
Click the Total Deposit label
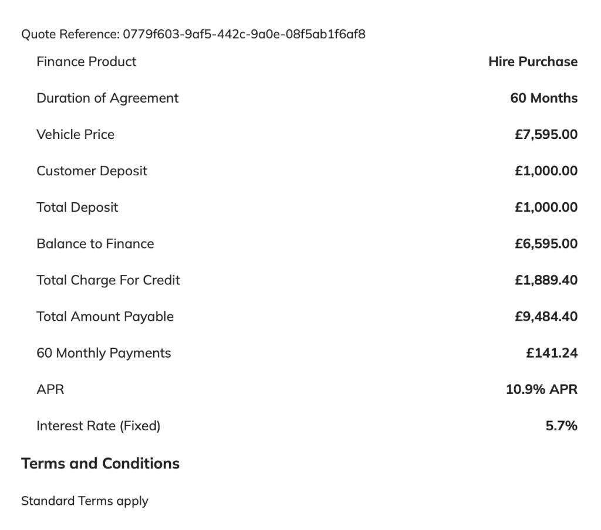click(x=77, y=207)
